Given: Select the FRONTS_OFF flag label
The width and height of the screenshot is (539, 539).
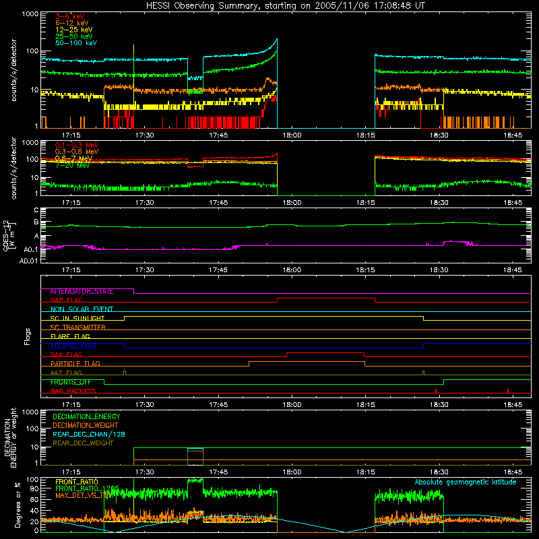Looking at the screenshot, I should (x=71, y=382).
